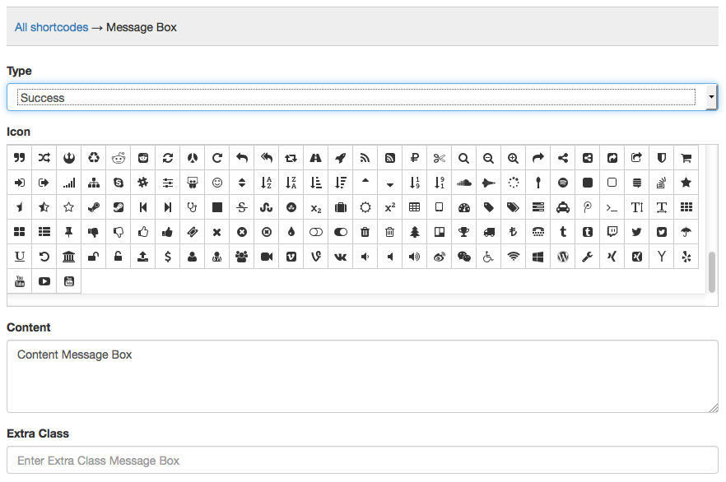Select the toggle-on switch icon
This screenshot has width=726, height=482.
coord(341,232)
